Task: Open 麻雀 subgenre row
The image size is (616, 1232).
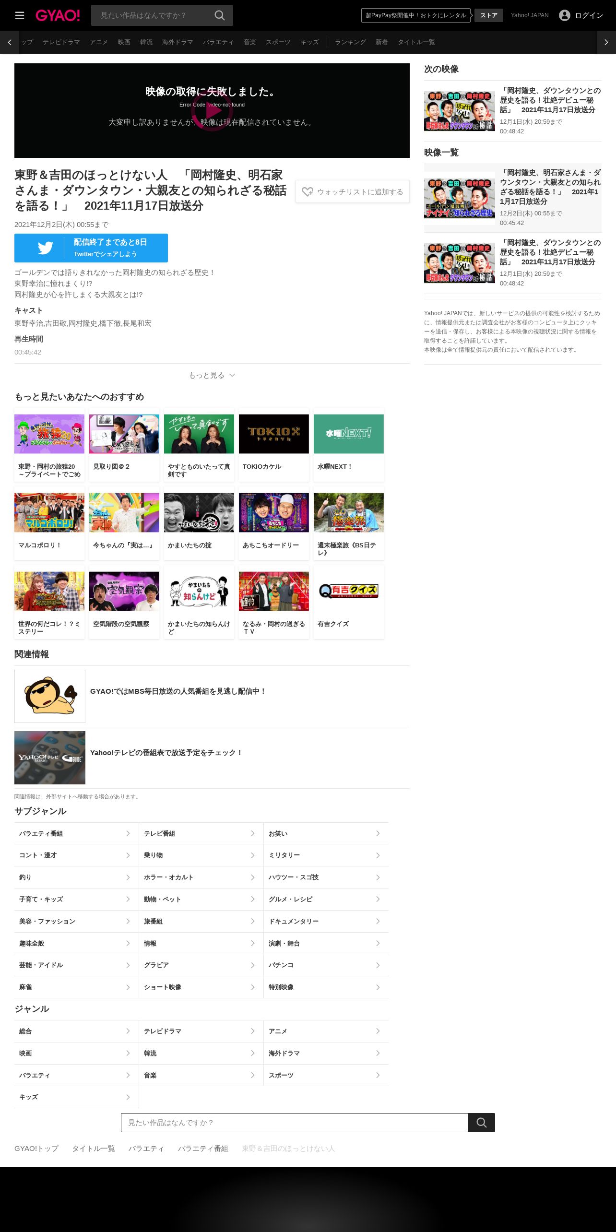Action: (76, 987)
